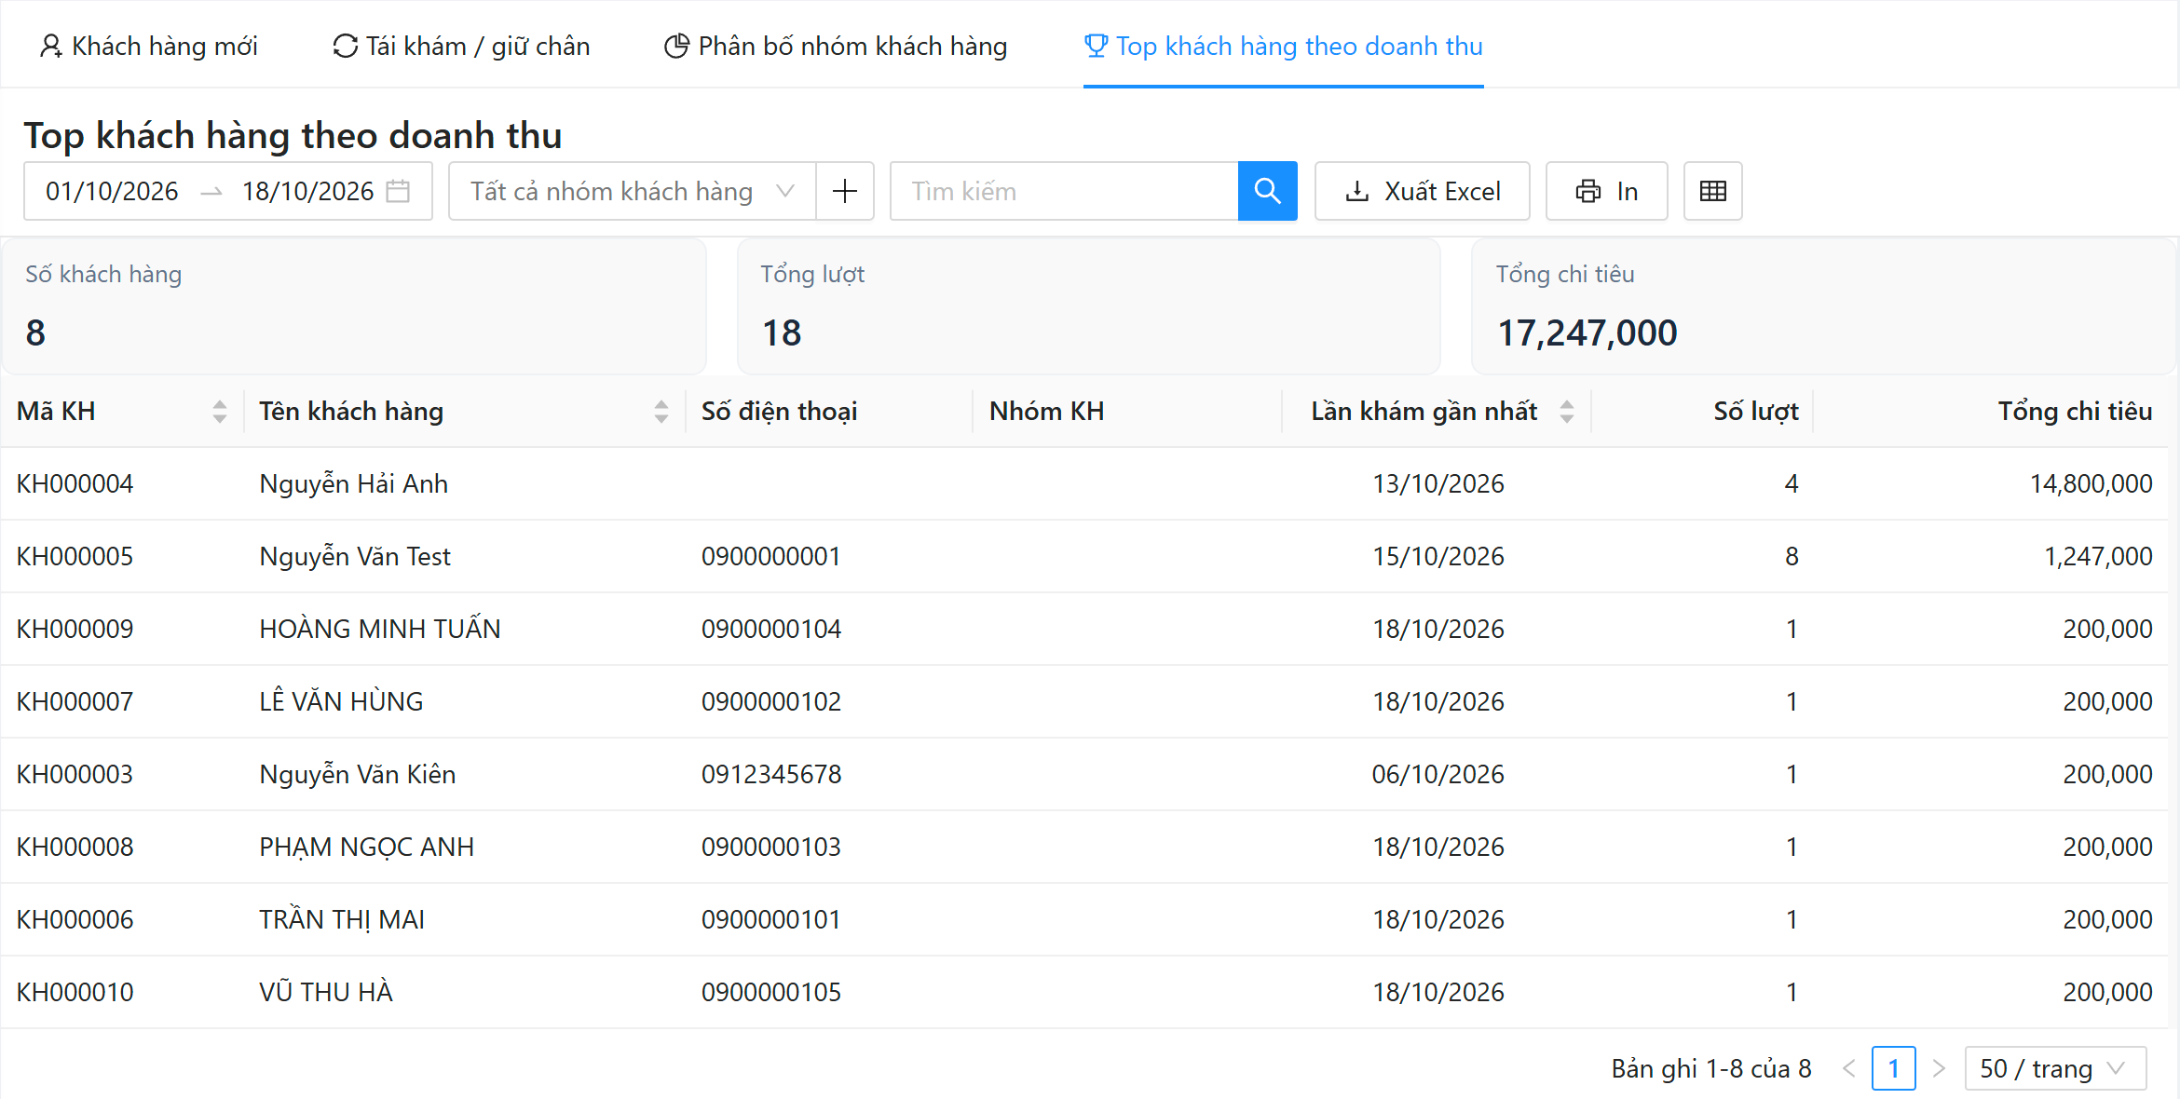2180x1099 pixels.
Task: Click name Nguyễn Hải Anh
Action: coord(354,483)
